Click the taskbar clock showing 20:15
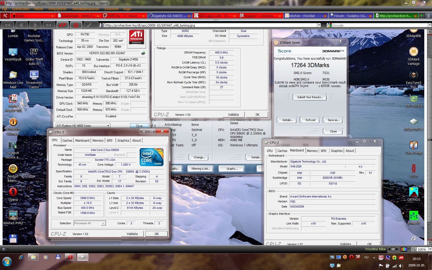The width and height of the screenshot is (432, 270). click(x=417, y=259)
